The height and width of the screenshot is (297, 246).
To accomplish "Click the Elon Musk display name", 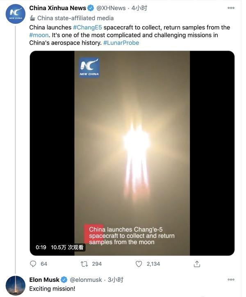I will 44,280.
